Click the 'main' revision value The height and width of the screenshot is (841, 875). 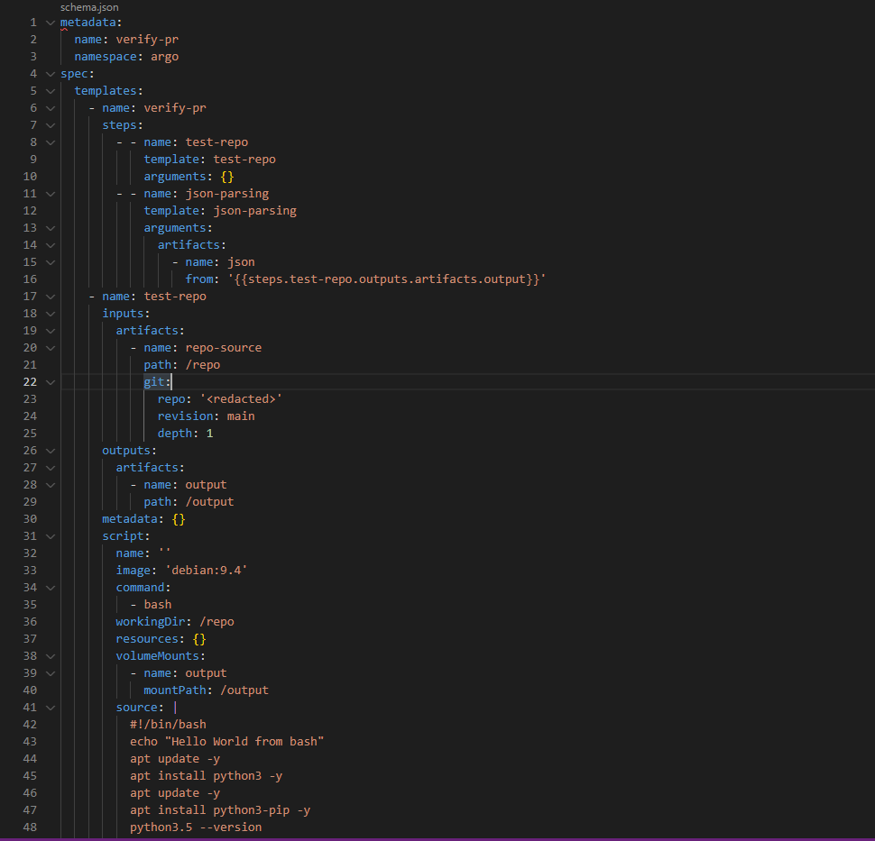click(x=241, y=416)
